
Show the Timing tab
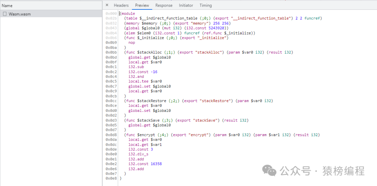(206, 5)
